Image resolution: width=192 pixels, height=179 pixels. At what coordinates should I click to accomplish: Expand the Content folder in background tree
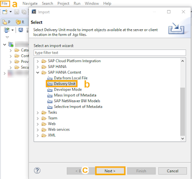11,56
